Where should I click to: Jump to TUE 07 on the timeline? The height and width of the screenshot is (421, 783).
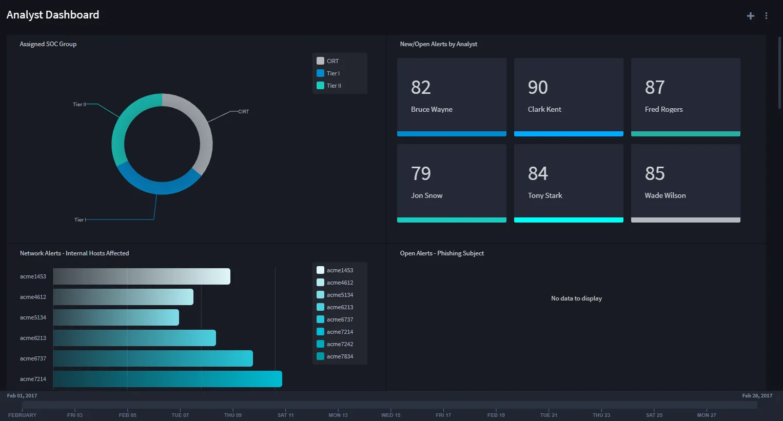[x=180, y=415]
